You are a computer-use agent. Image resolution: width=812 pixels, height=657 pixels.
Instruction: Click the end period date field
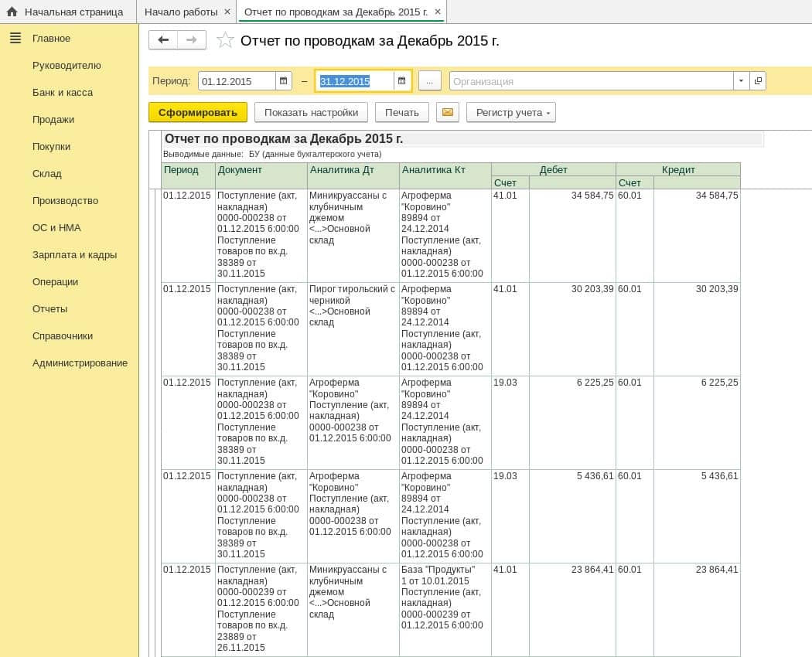click(355, 80)
